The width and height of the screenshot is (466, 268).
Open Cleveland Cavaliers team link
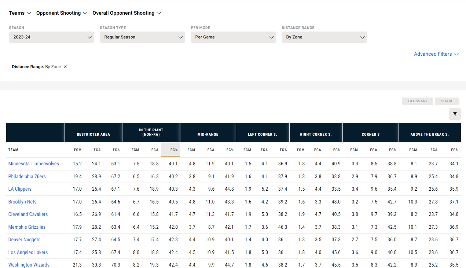[x=28, y=214]
